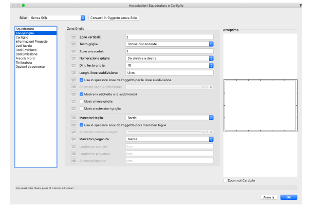Click the Altezza piegatura input field
This screenshot has width=314, height=207.
[x=170, y=161]
